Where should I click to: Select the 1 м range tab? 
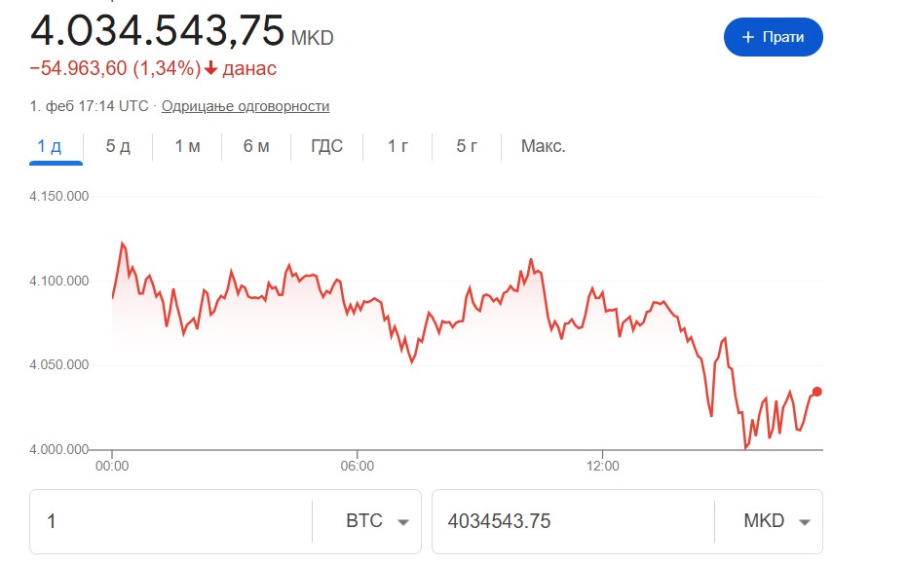(187, 146)
